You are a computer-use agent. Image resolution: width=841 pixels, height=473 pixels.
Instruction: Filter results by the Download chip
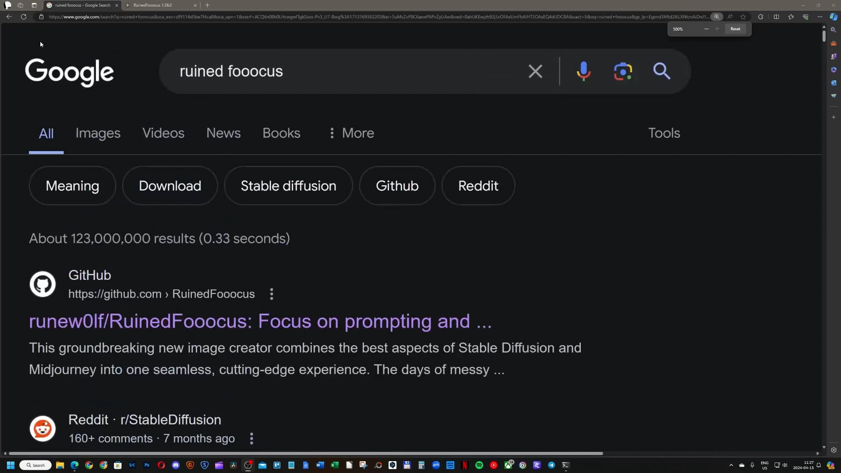pyautogui.click(x=170, y=186)
